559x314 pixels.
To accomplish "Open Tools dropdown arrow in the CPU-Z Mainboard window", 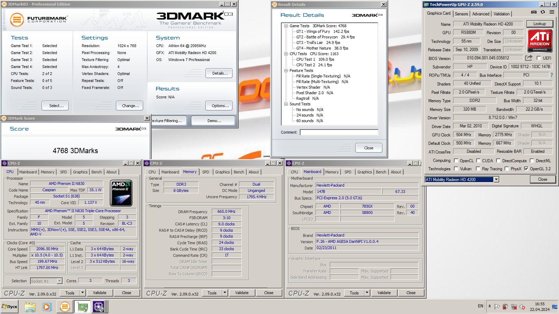I will [x=367, y=293].
